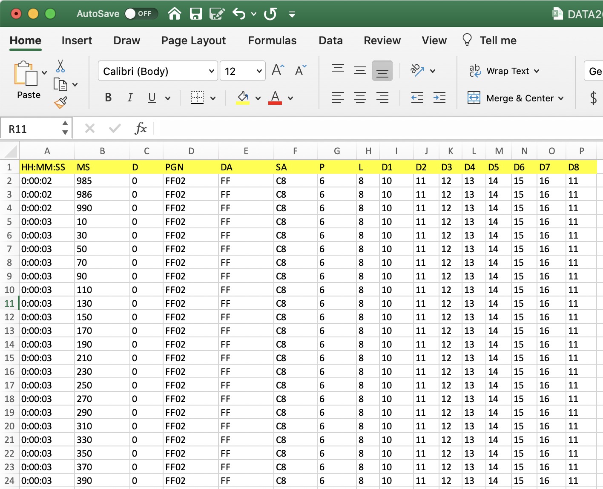
Task: Expand the Merge & Center dropdown arrow
Action: point(561,98)
